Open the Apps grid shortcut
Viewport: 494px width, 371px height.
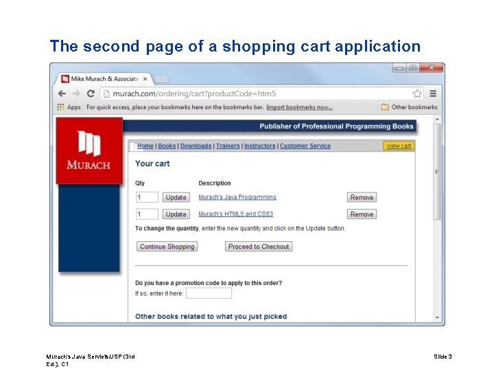click(69, 107)
